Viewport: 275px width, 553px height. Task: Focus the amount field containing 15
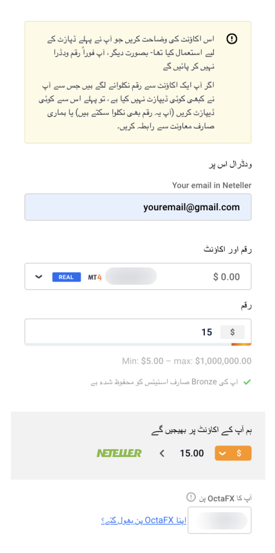[138, 332]
